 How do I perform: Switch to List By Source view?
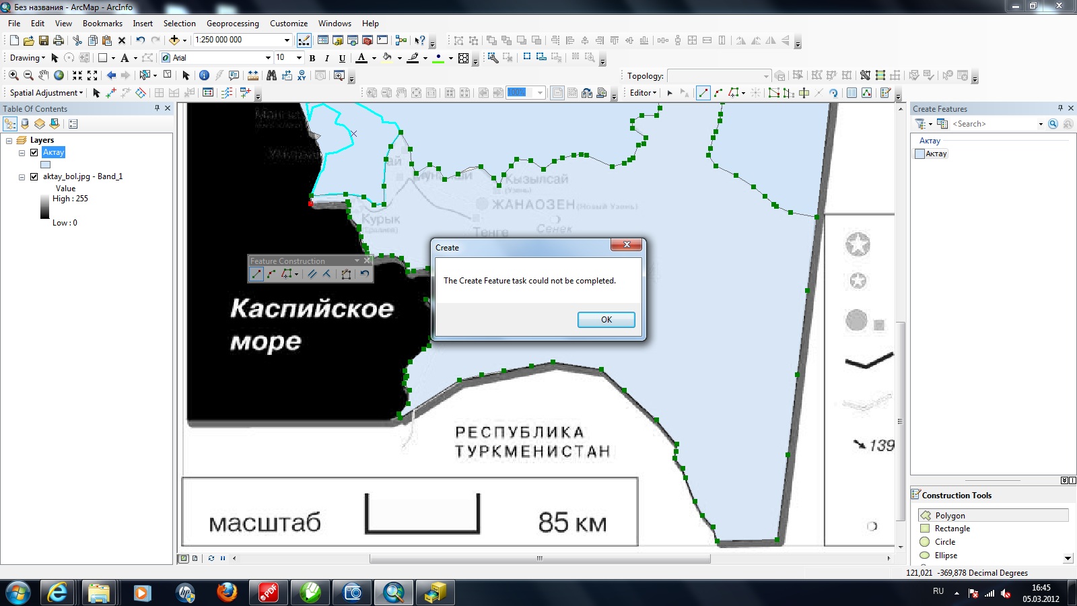click(25, 124)
